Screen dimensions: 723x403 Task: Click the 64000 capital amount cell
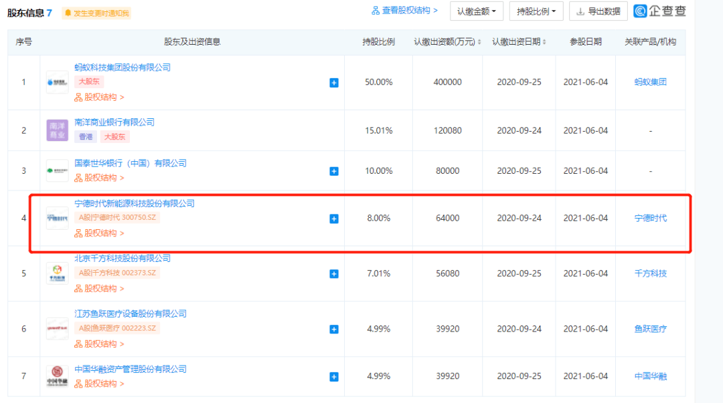click(x=447, y=218)
